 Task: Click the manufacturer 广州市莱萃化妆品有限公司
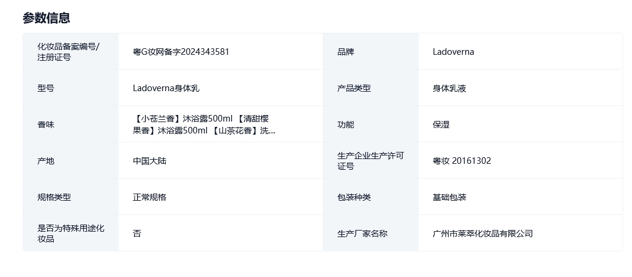[x=483, y=233]
